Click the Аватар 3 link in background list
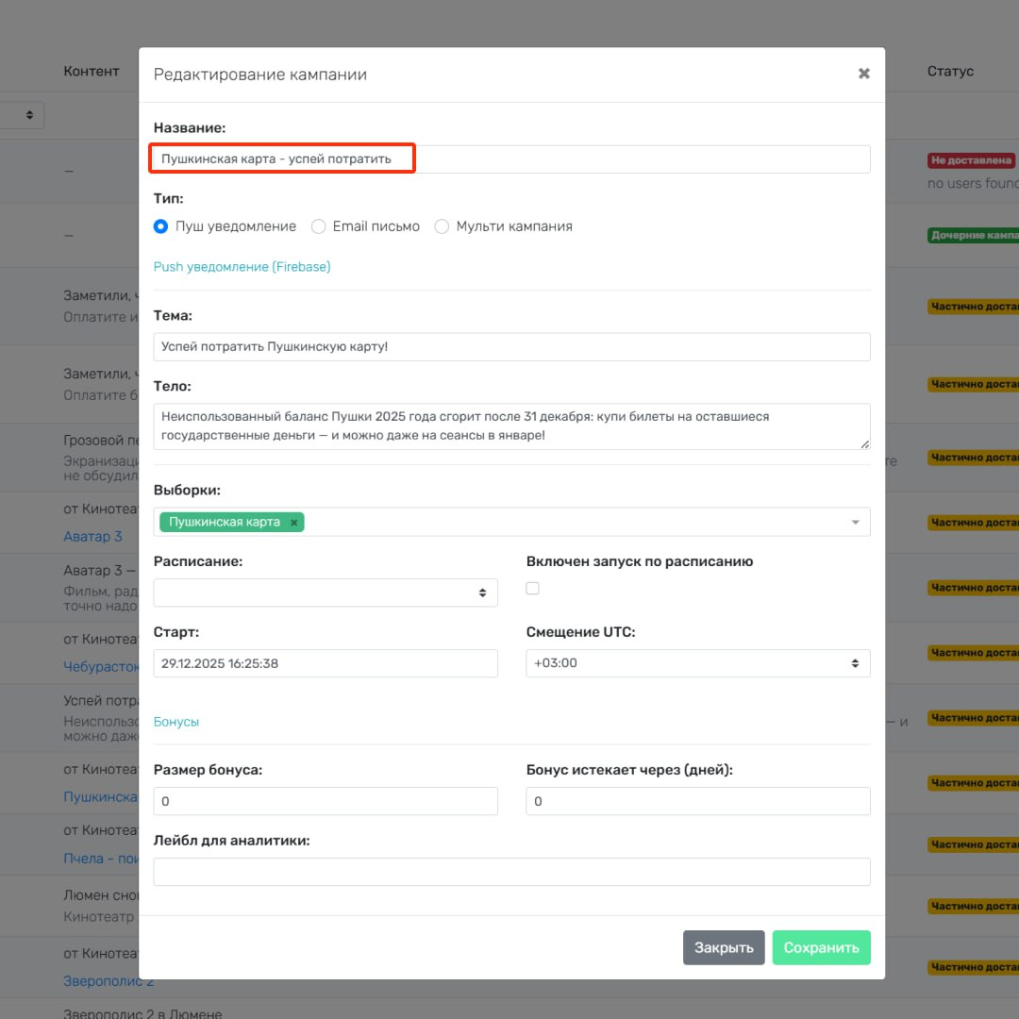Viewport: 1019px width, 1019px height. tap(92, 537)
